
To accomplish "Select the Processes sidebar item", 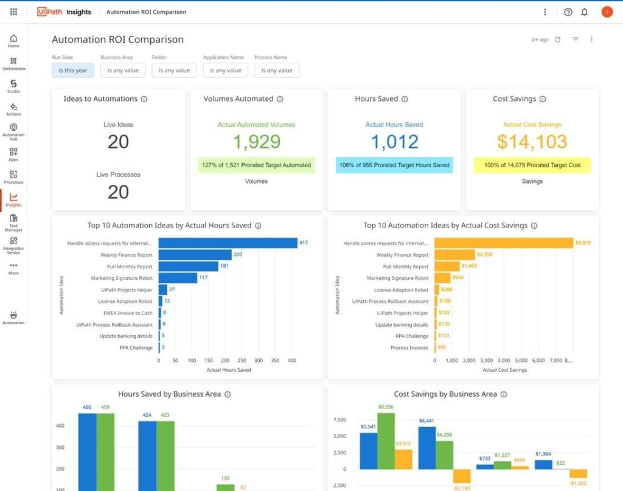I will pyautogui.click(x=13, y=176).
